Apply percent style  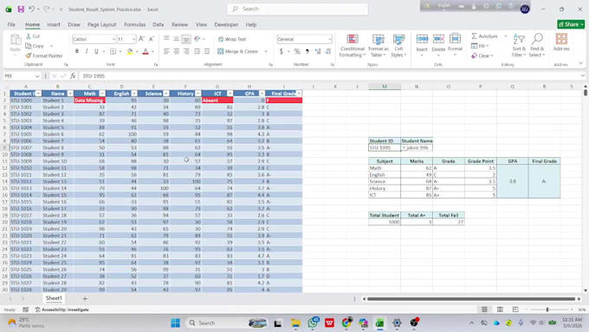[297, 51]
